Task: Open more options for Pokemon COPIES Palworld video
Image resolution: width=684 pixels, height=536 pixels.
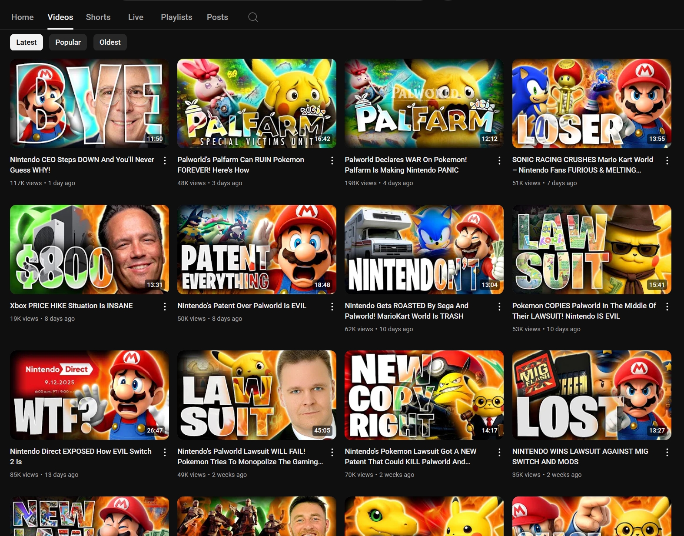Action: click(x=667, y=307)
